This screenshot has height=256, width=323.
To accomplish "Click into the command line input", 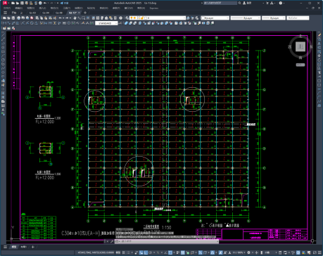I will click(x=167, y=241).
